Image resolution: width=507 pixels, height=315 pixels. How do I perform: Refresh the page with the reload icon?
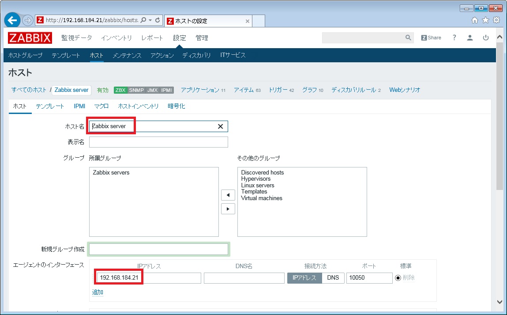tap(158, 20)
